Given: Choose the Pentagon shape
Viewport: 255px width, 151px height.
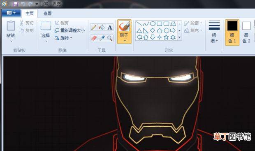Looking at the screenshot, I should (160, 30).
